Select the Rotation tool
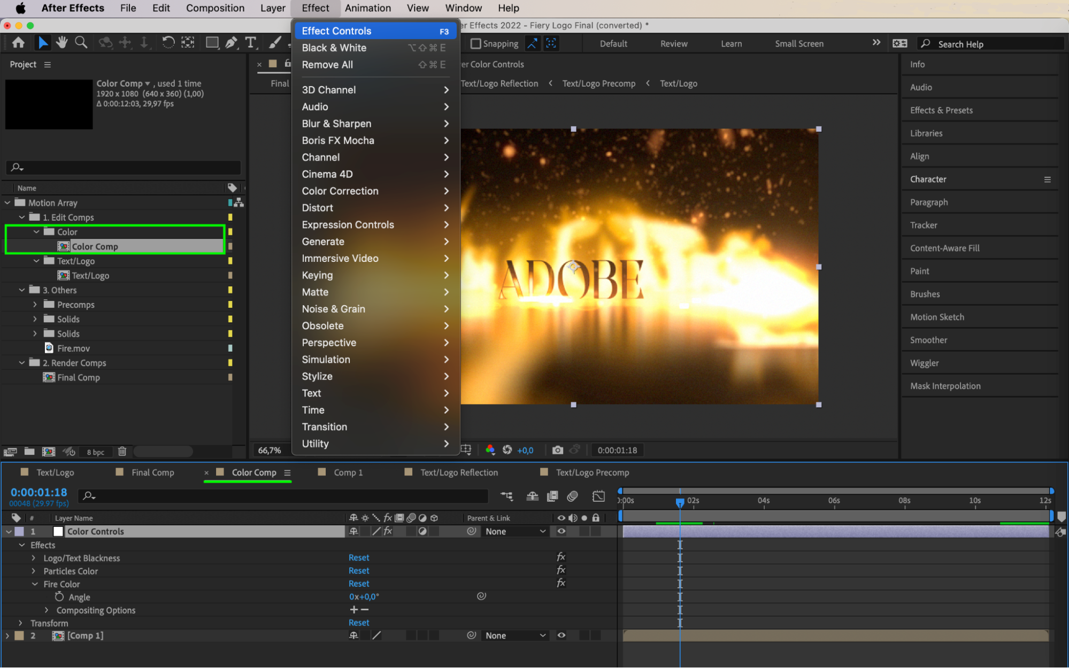 168,43
